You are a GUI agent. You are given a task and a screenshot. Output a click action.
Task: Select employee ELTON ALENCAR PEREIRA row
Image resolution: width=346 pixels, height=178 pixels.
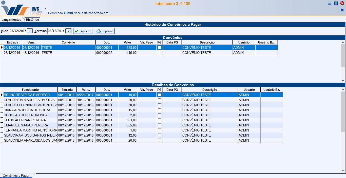(x=143, y=120)
